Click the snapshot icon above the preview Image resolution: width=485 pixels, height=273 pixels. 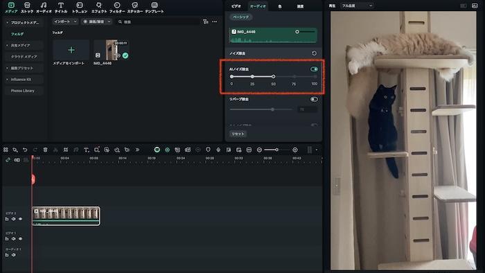click(475, 6)
